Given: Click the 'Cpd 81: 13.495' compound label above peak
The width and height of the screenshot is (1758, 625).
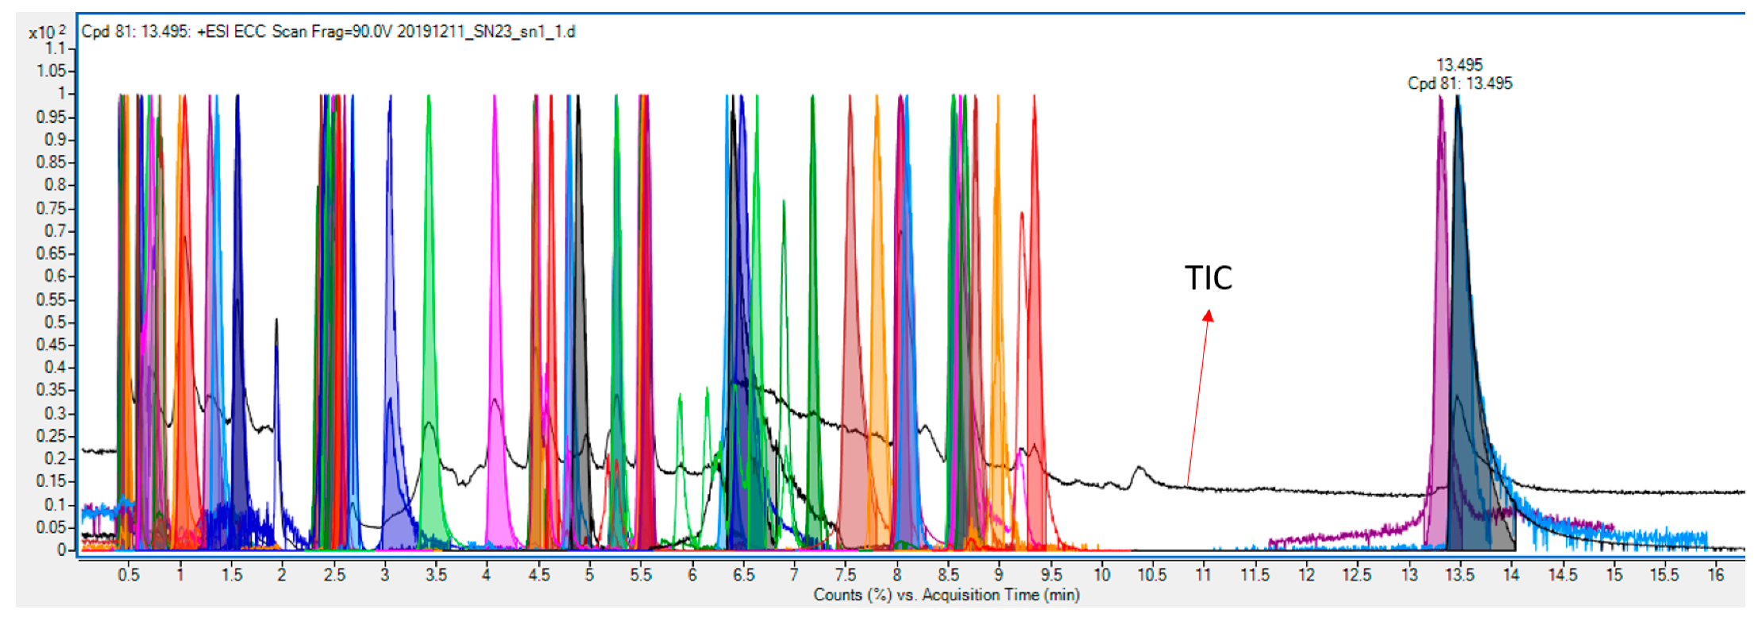Looking at the screenshot, I should pyautogui.click(x=1459, y=83).
